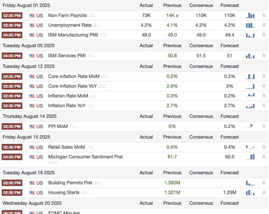Screen dimensions: 269x214
Task: Open the Michigan Consumer Sentiment Prel link
Action: 85,157
